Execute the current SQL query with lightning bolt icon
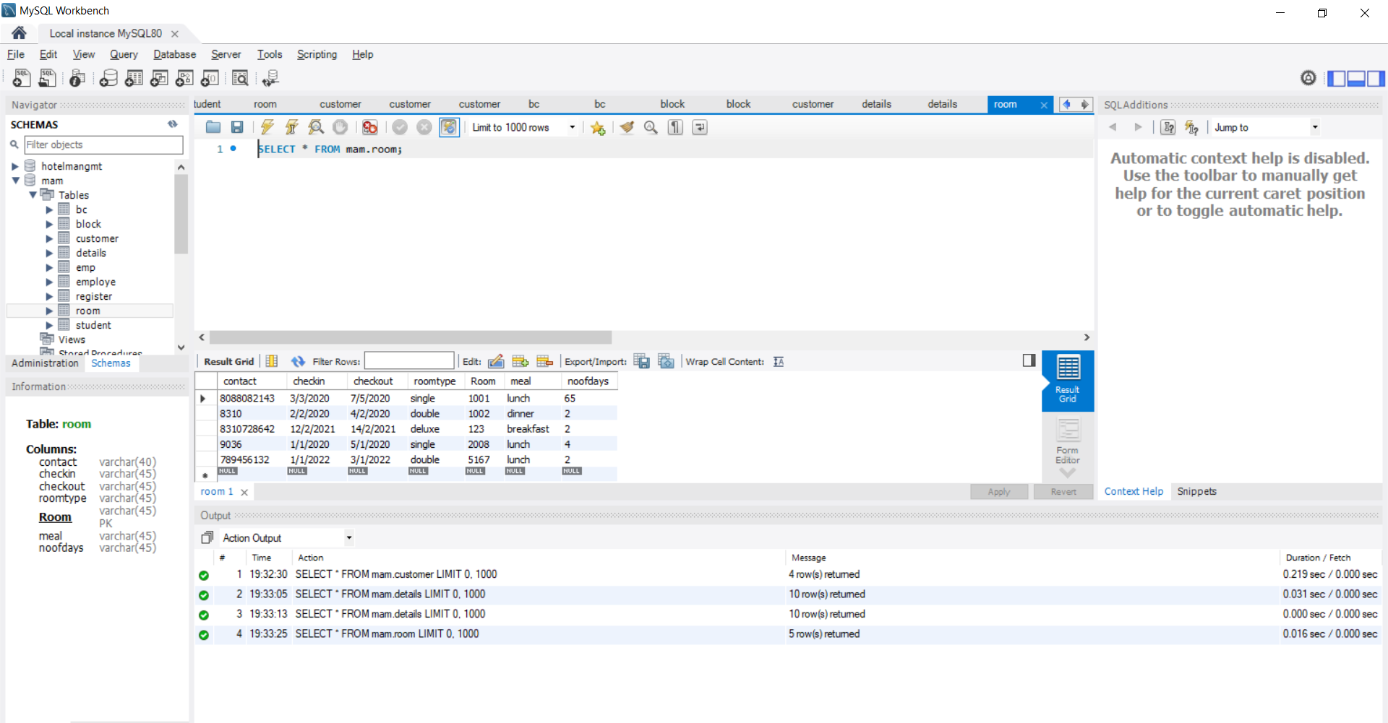This screenshot has height=723, width=1388. (x=267, y=127)
